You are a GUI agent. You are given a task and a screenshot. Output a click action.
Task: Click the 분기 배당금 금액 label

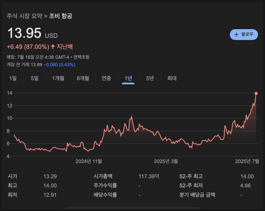click(197, 195)
